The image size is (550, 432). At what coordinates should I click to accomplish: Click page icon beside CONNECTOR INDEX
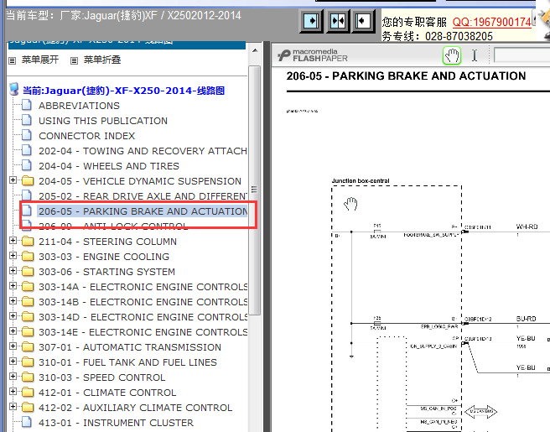27,135
